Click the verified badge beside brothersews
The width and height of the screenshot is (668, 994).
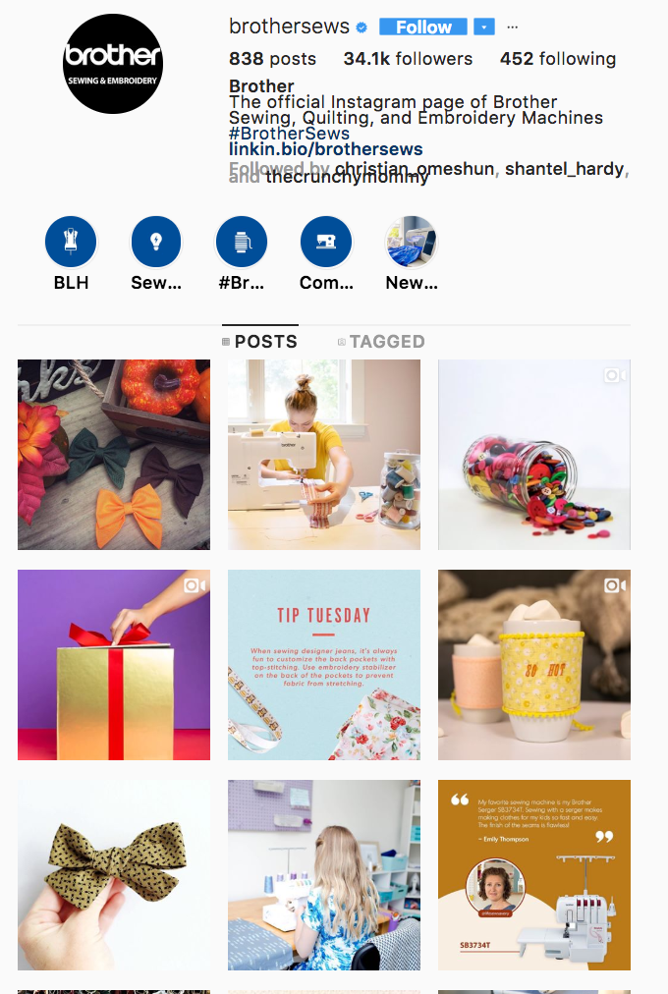pos(362,28)
